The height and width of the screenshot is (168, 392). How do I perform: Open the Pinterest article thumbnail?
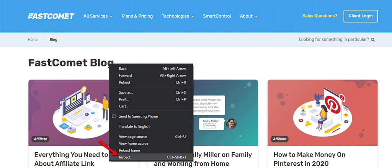click(322, 113)
